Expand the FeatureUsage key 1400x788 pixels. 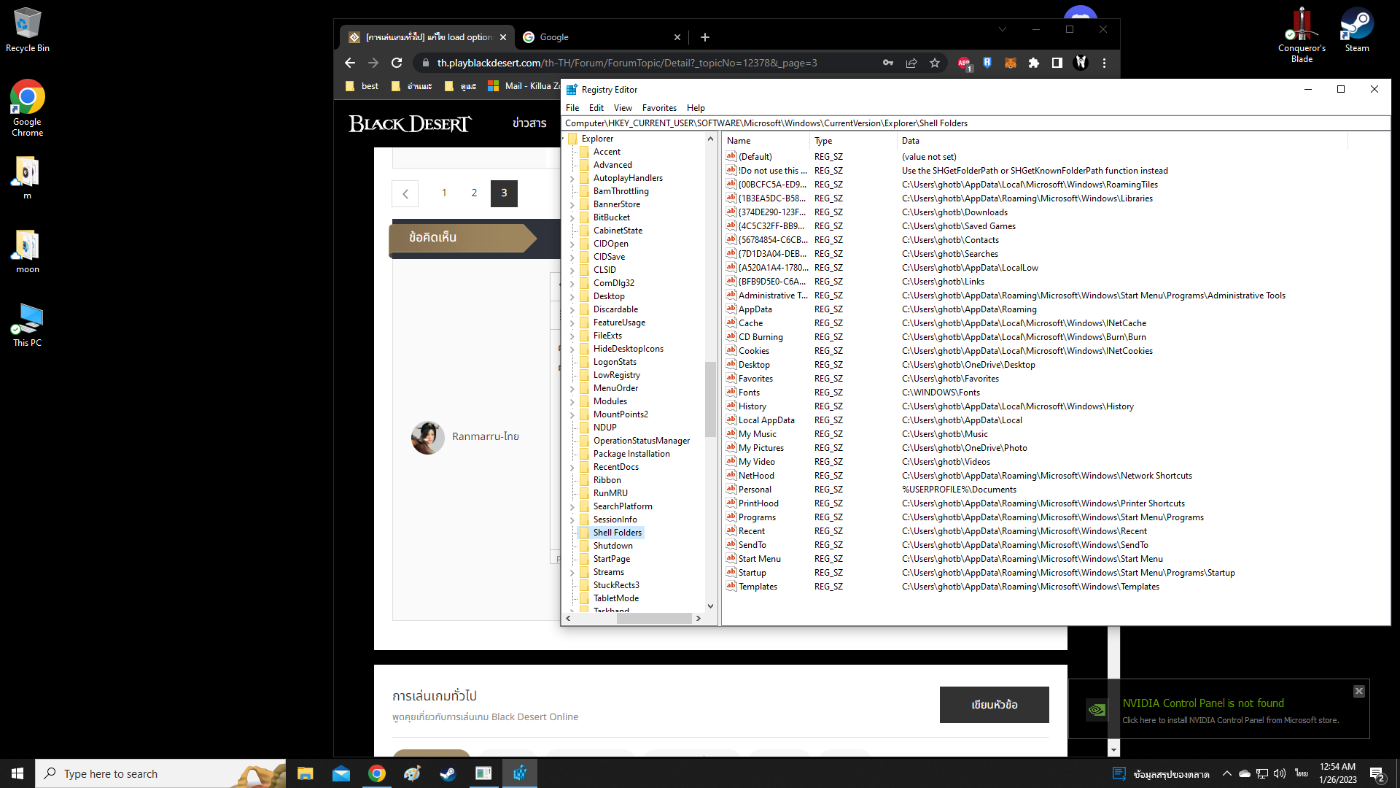pos(572,322)
